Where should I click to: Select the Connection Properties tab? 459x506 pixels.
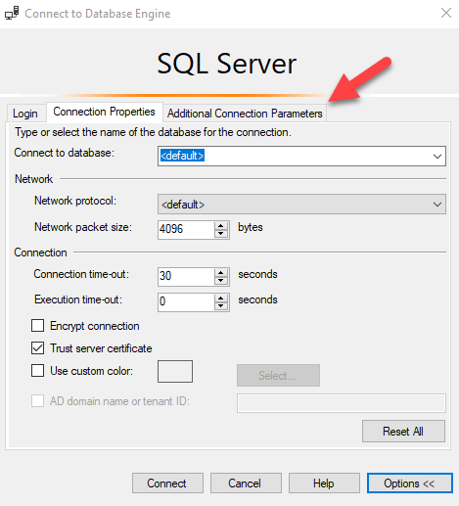104,112
